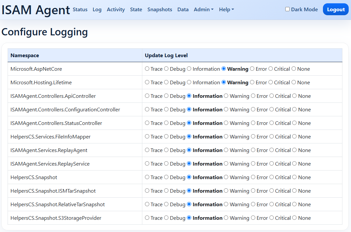Go to the Activity page
This screenshot has height=232, width=351.
116,9
